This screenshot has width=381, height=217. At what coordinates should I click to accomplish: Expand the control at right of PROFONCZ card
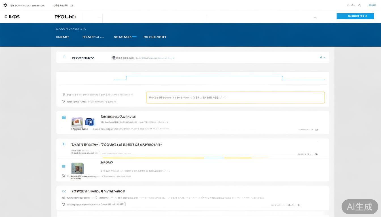[x=322, y=57]
